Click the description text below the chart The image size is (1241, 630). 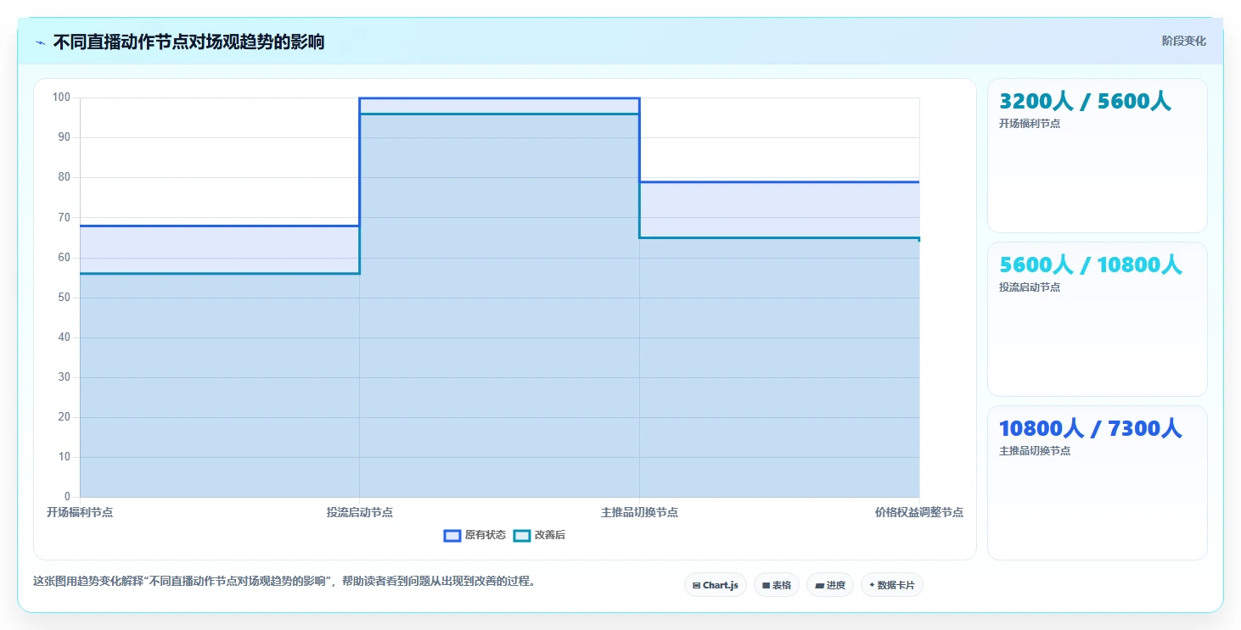[284, 582]
